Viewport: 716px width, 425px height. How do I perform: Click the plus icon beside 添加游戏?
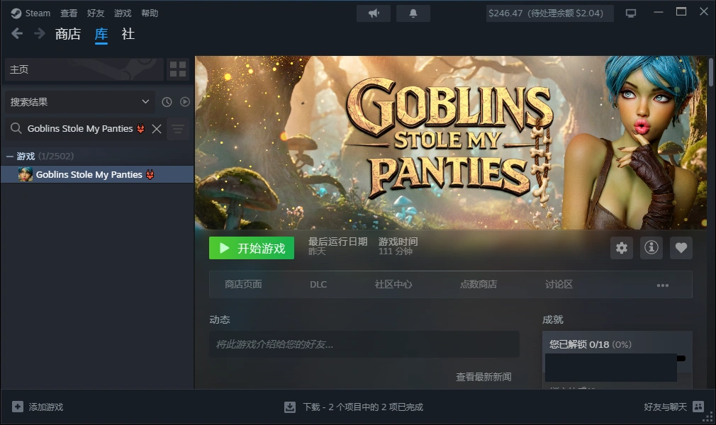click(17, 407)
